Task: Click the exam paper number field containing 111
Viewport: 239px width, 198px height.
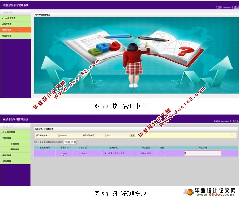Action: [x=118, y=135]
